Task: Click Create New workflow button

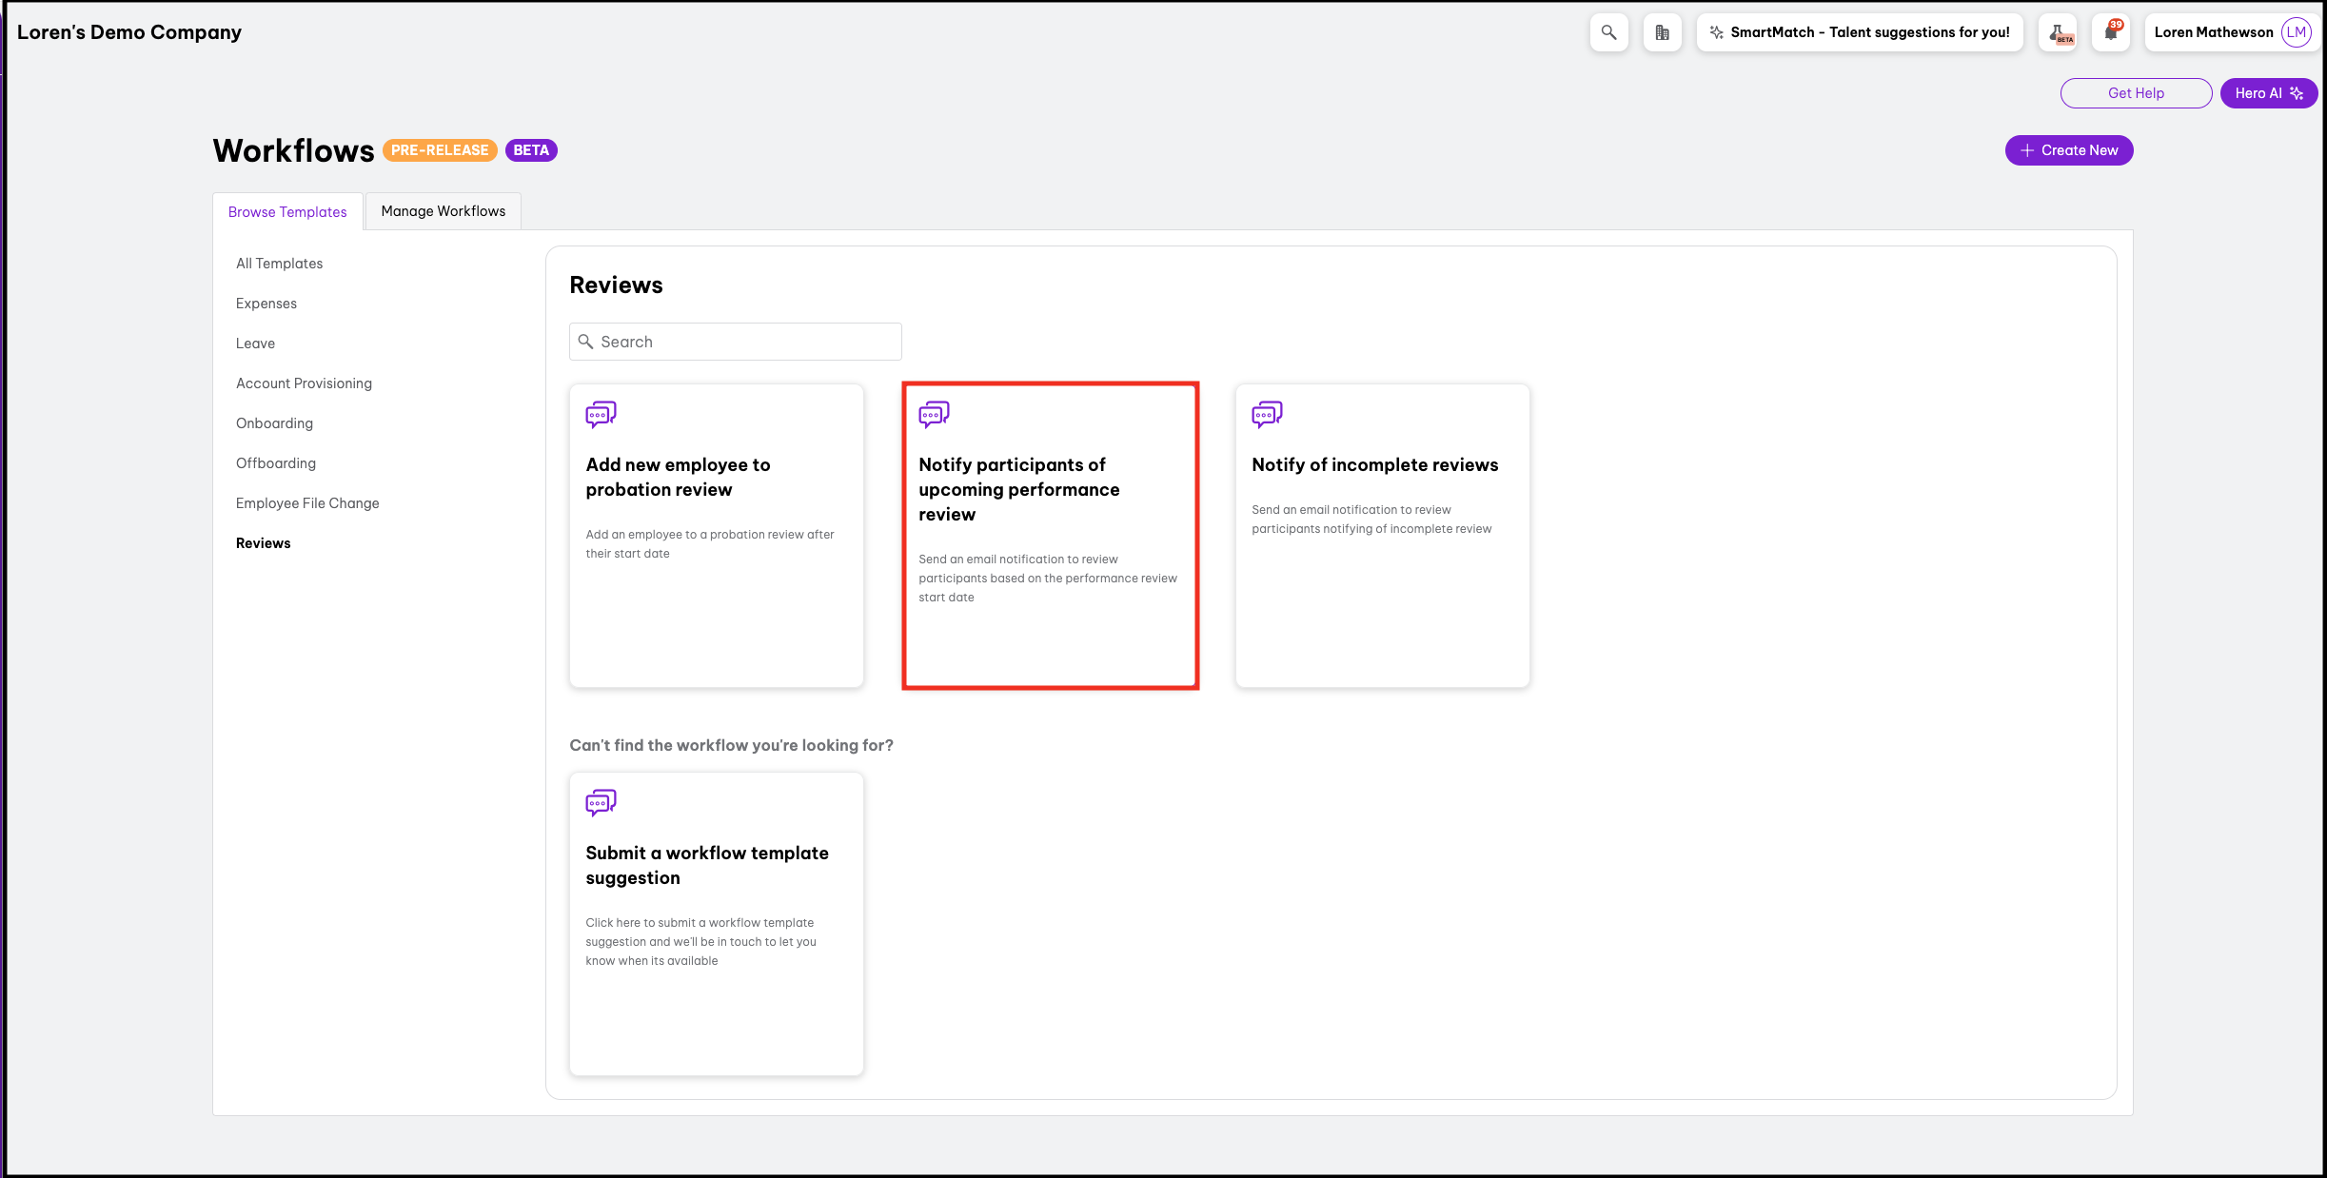Action: [x=2068, y=150]
